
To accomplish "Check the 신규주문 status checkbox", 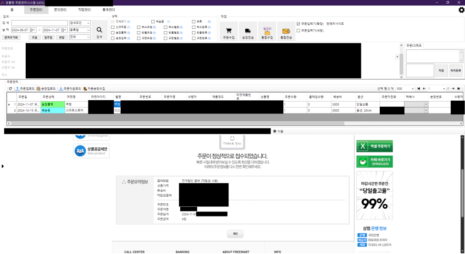I will (113, 27).
